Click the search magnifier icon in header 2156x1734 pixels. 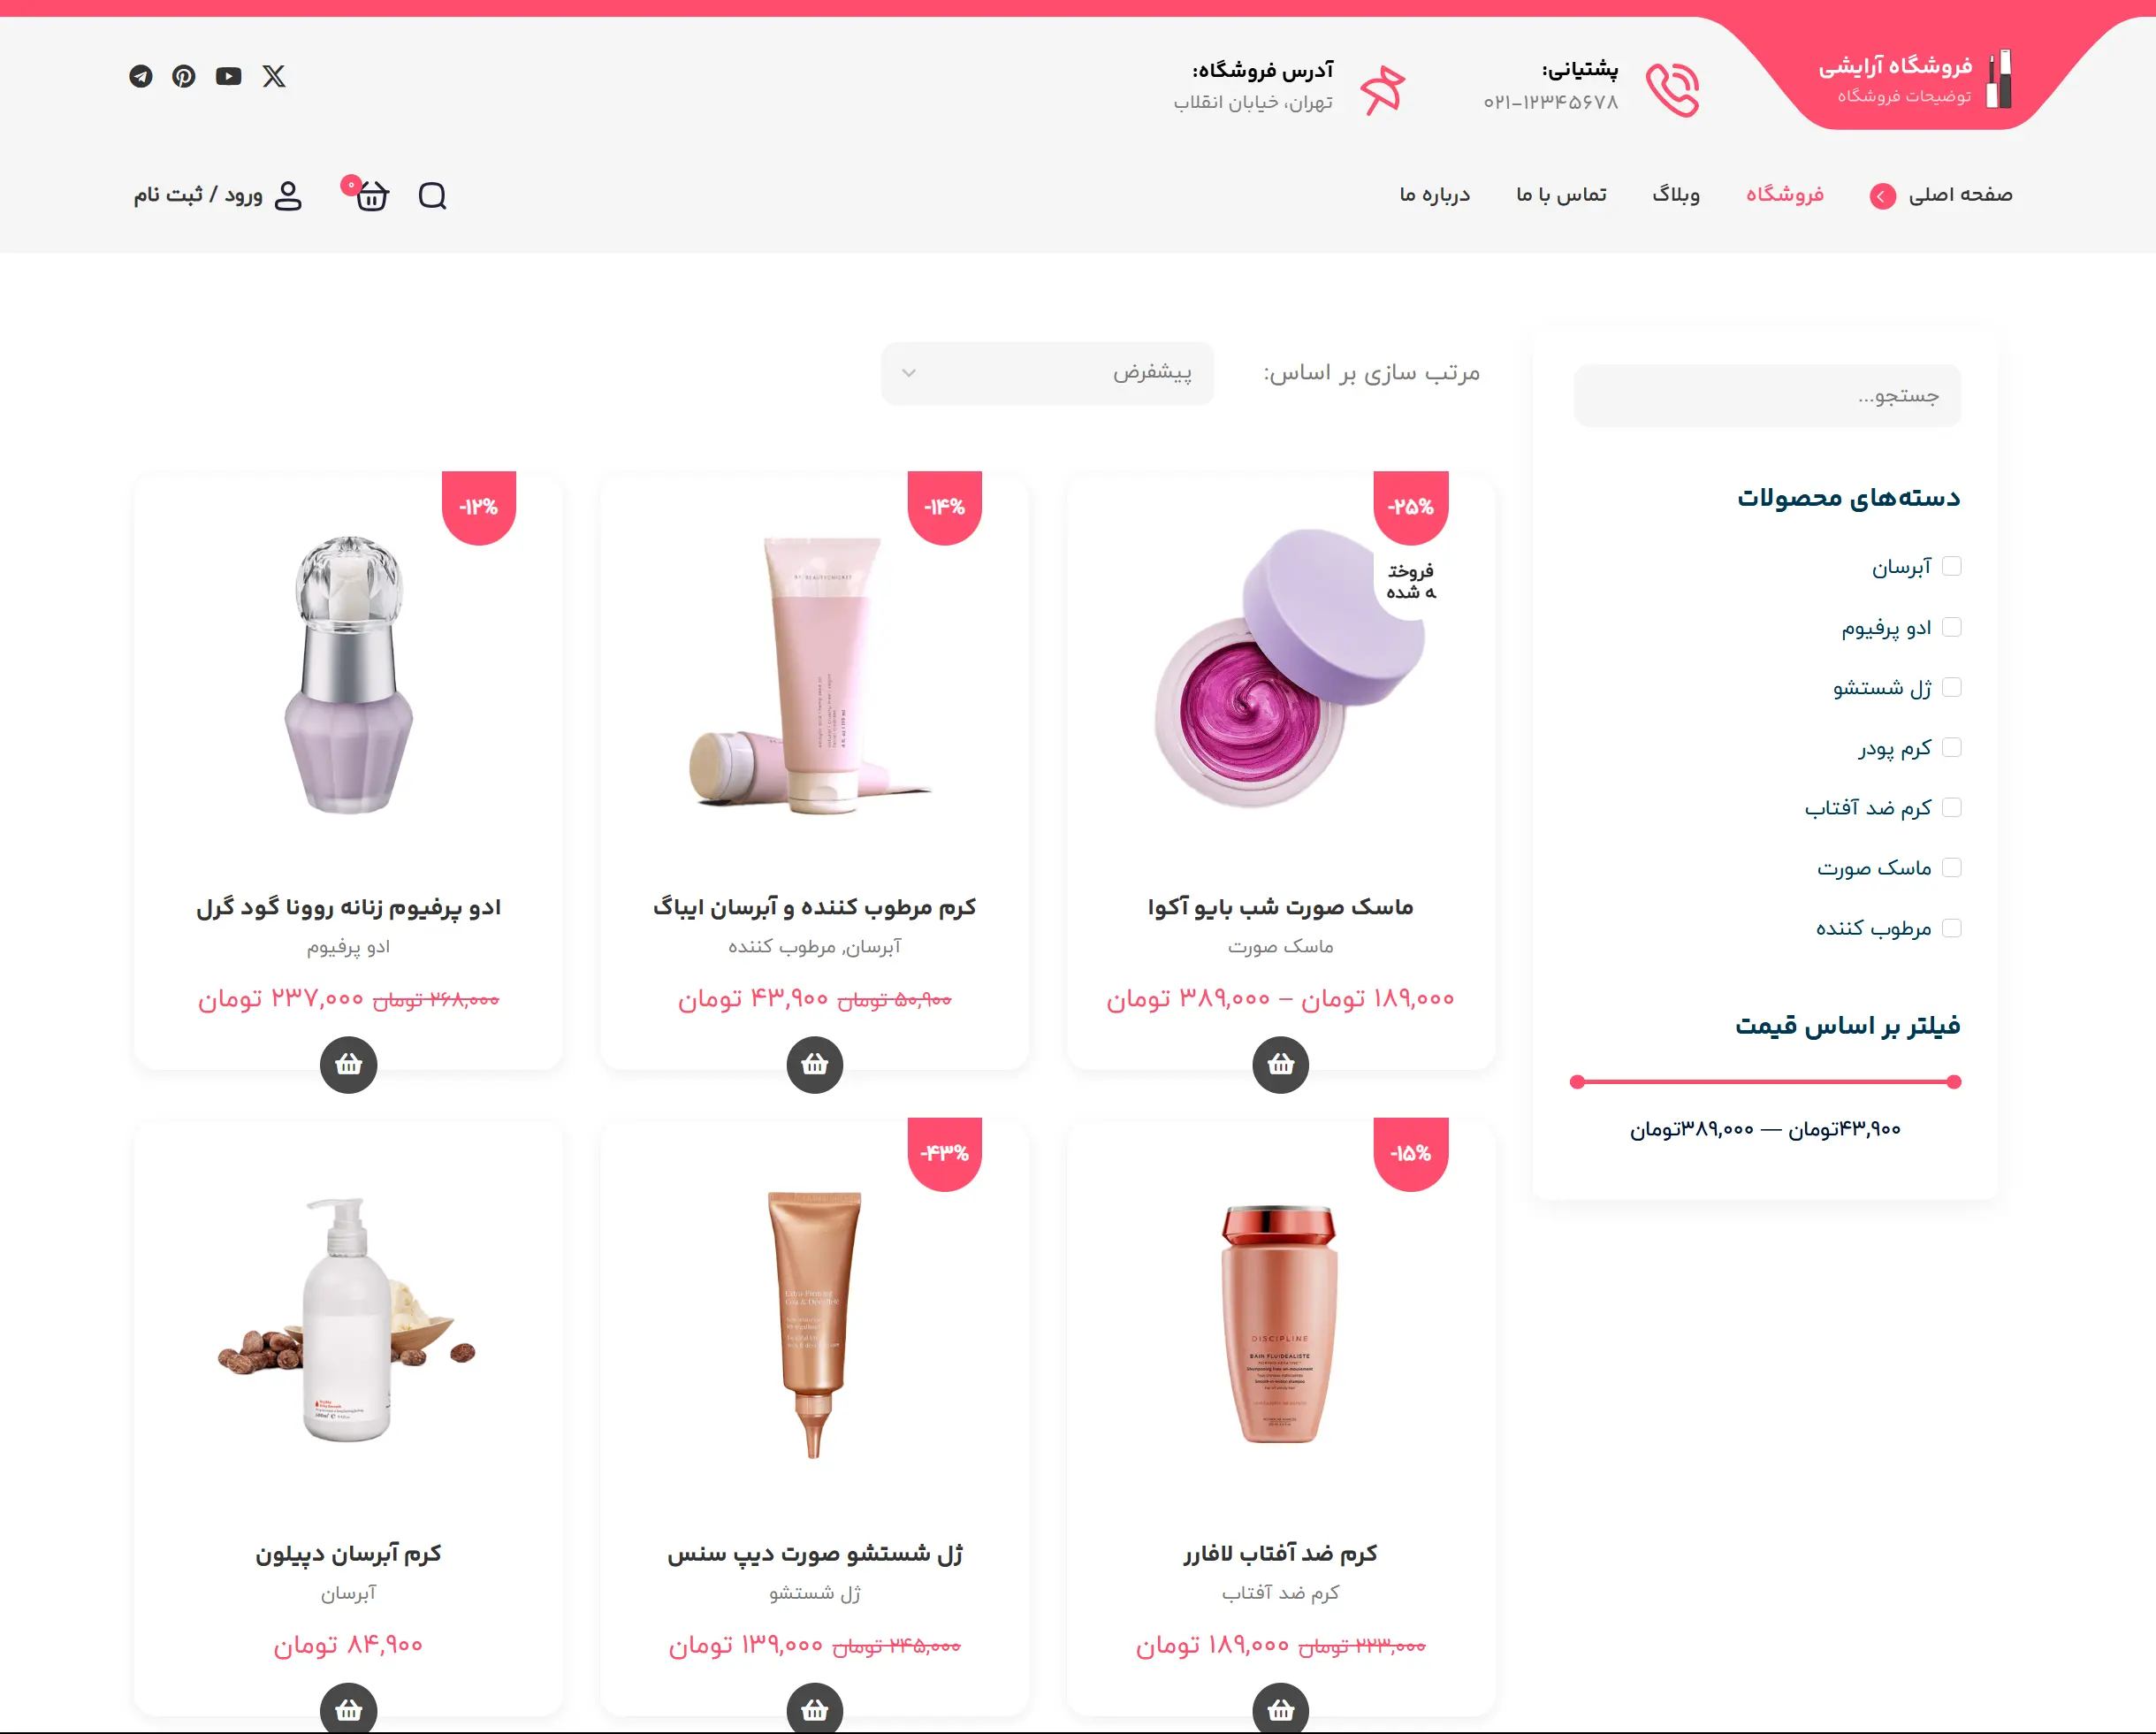coord(433,195)
